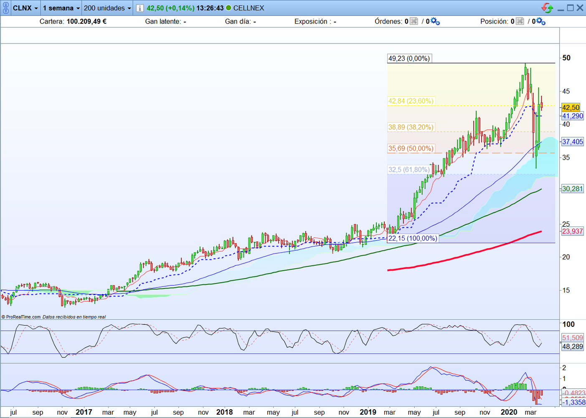This screenshot has height=418, width=586.
Task: Click the 13:26:43 timestamp
Action: tap(210, 8)
